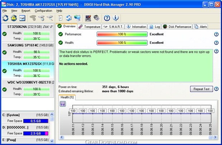Open the File menu
Viewport: 222px width, 145px height.
point(5,11)
